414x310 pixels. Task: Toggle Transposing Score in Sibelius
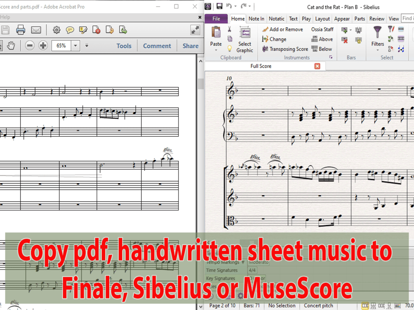click(x=285, y=49)
